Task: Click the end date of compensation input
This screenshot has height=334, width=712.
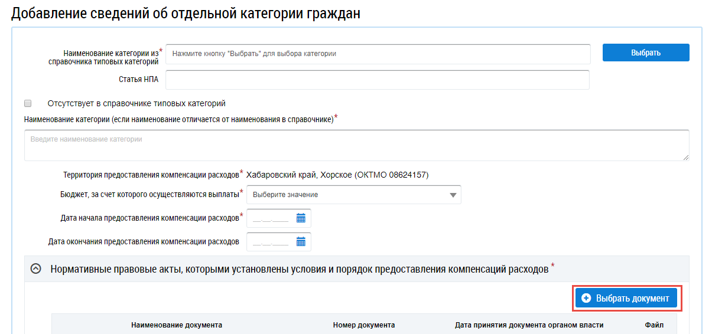Action: (x=271, y=242)
